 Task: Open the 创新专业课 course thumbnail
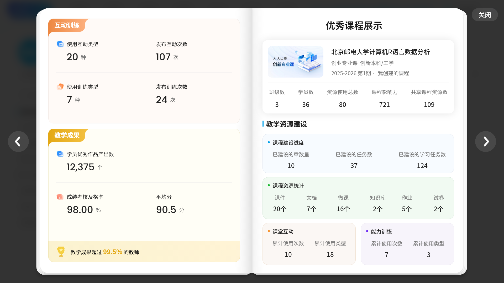pos(296,62)
